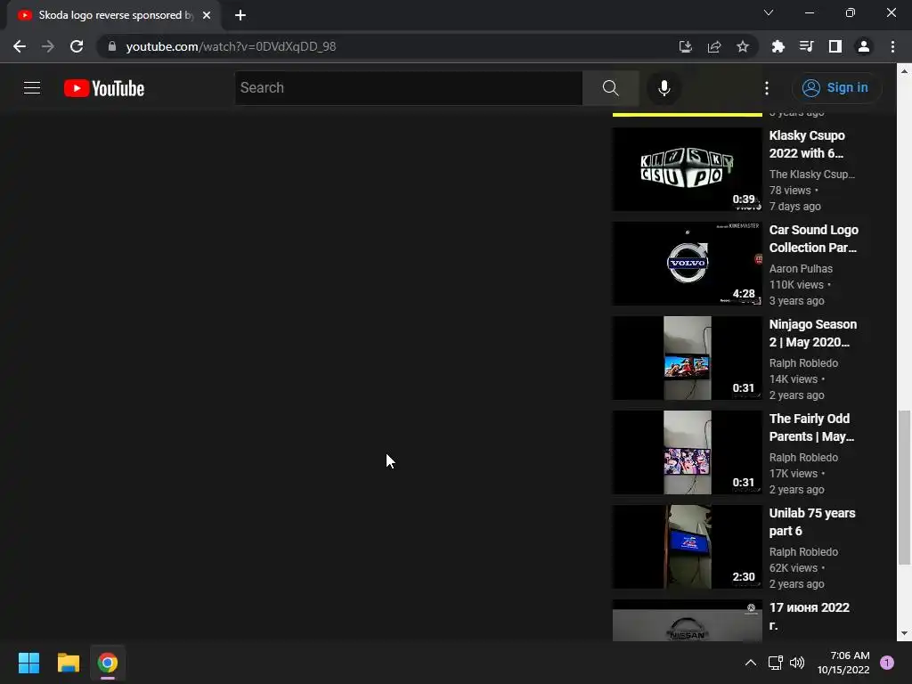This screenshot has width=912, height=684.
Task: Open Chrome extensions puzzle icon
Action: click(778, 46)
